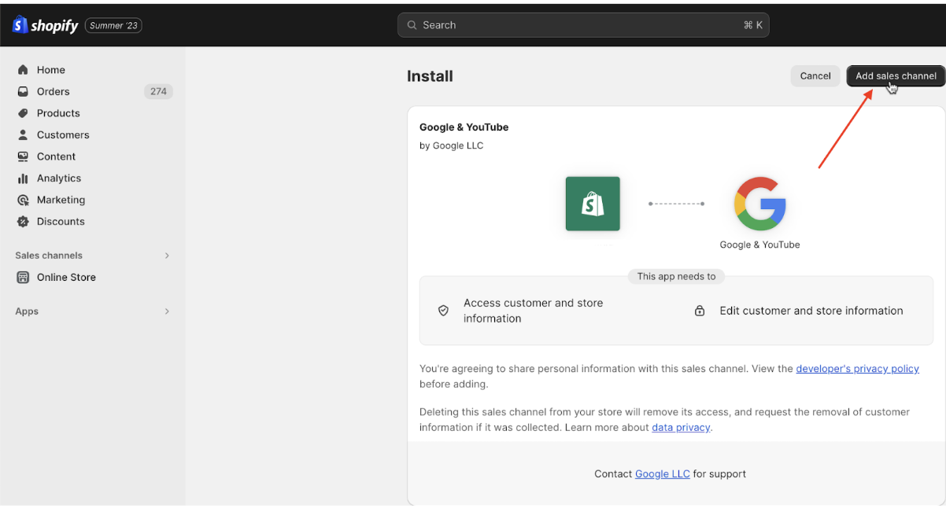946x508 pixels.
Task: Click the Add sales channel button
Action: pos(896,76)
